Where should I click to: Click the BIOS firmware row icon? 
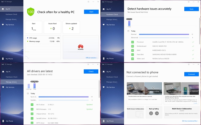click(32, 109)
